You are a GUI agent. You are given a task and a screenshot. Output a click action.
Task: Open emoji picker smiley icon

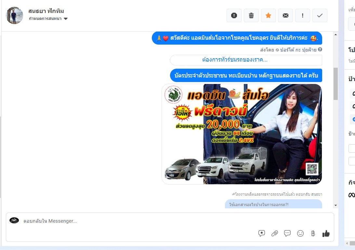pos(300,233)
